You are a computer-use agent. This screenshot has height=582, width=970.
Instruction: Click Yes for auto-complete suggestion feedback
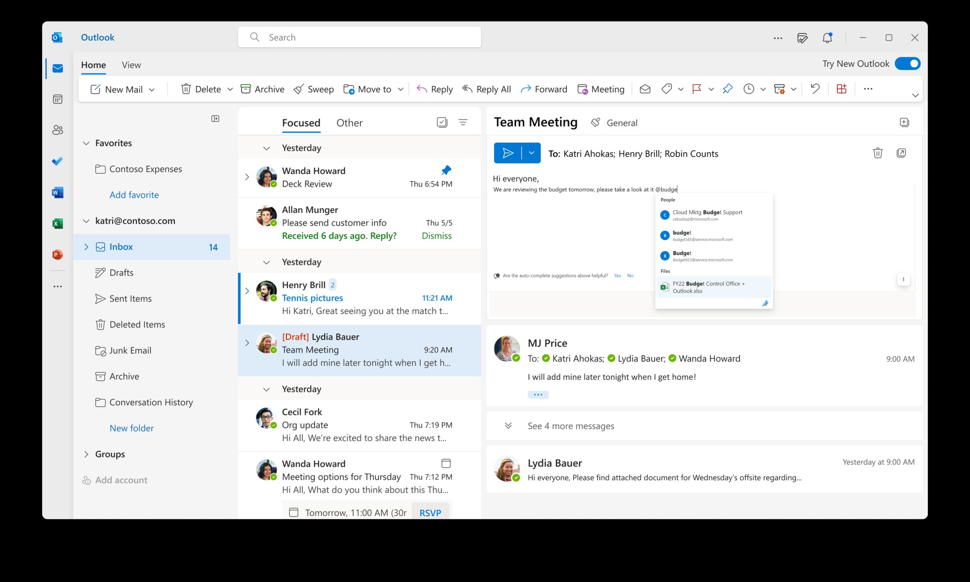(618, 275)
